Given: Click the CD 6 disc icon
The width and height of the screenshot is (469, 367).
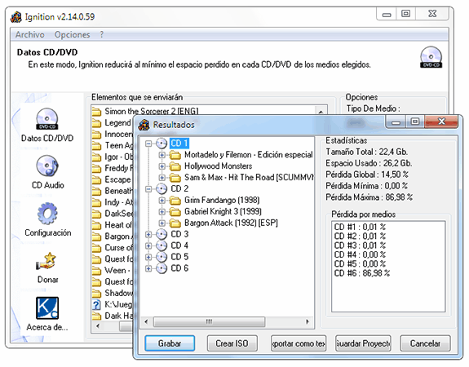Looking at the screenshot, I should [x=161, y=268].
